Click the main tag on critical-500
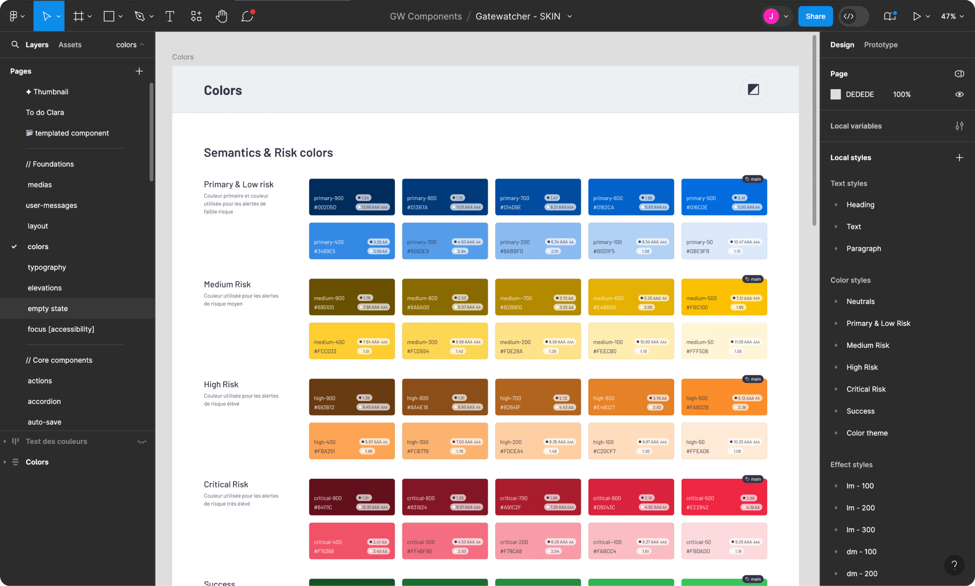The image size is (975, 586). pyautogui.click(x=753, y=479)
